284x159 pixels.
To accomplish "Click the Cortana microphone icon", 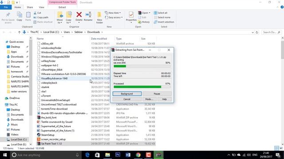I will (77, 155).
